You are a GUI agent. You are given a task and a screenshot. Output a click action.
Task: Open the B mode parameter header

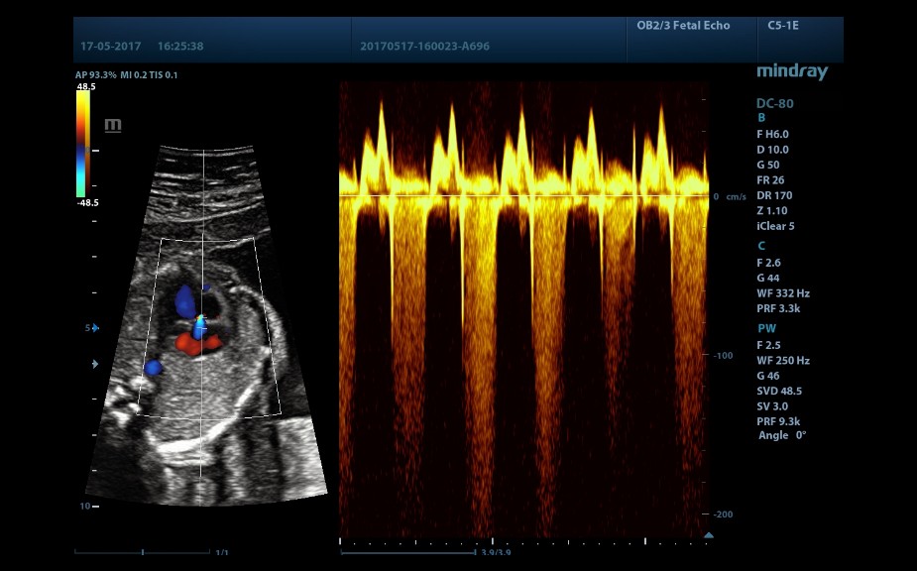click(x=761, y=118)
